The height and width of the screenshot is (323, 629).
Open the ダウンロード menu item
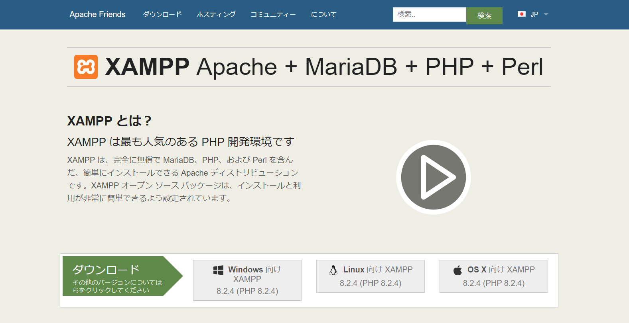(x=162, y=14)
